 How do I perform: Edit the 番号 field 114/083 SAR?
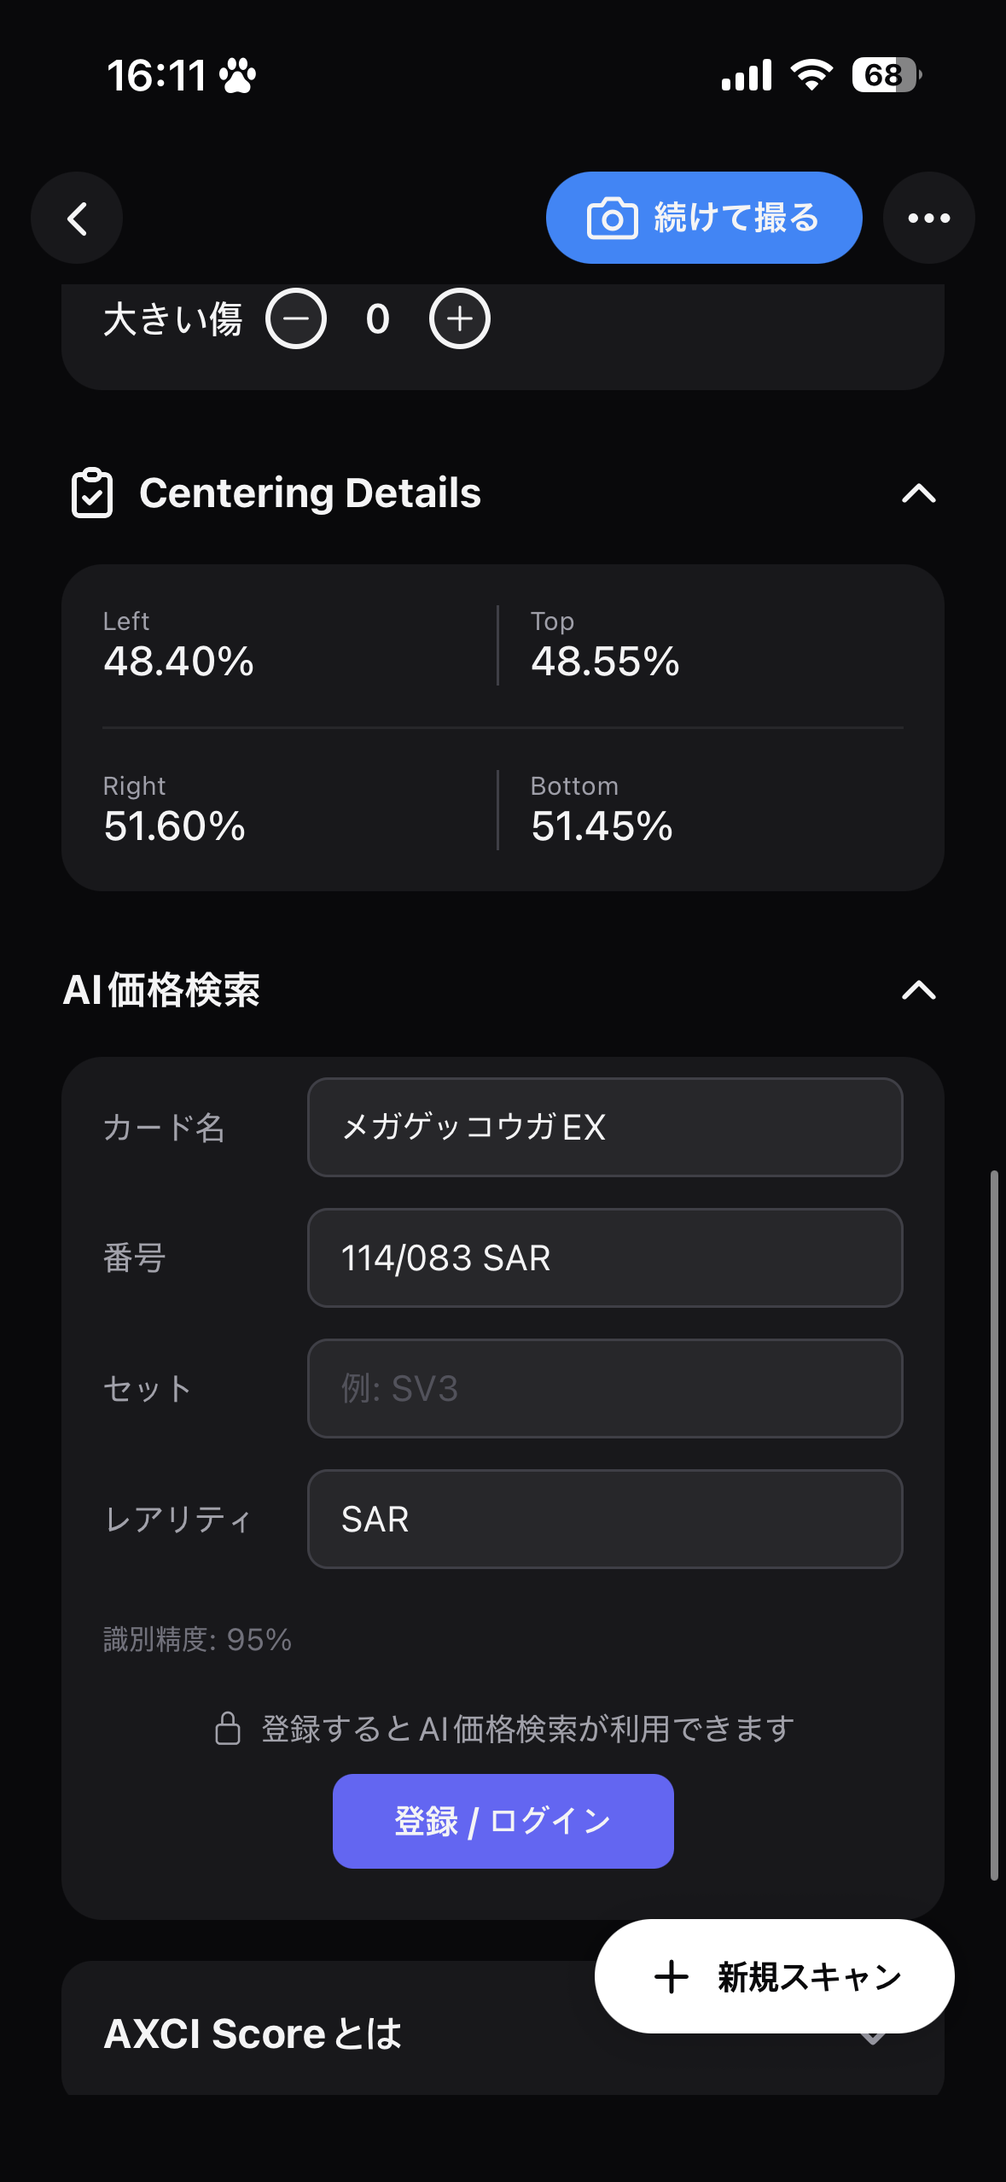pyautogui.click(x=605, y=1257)
